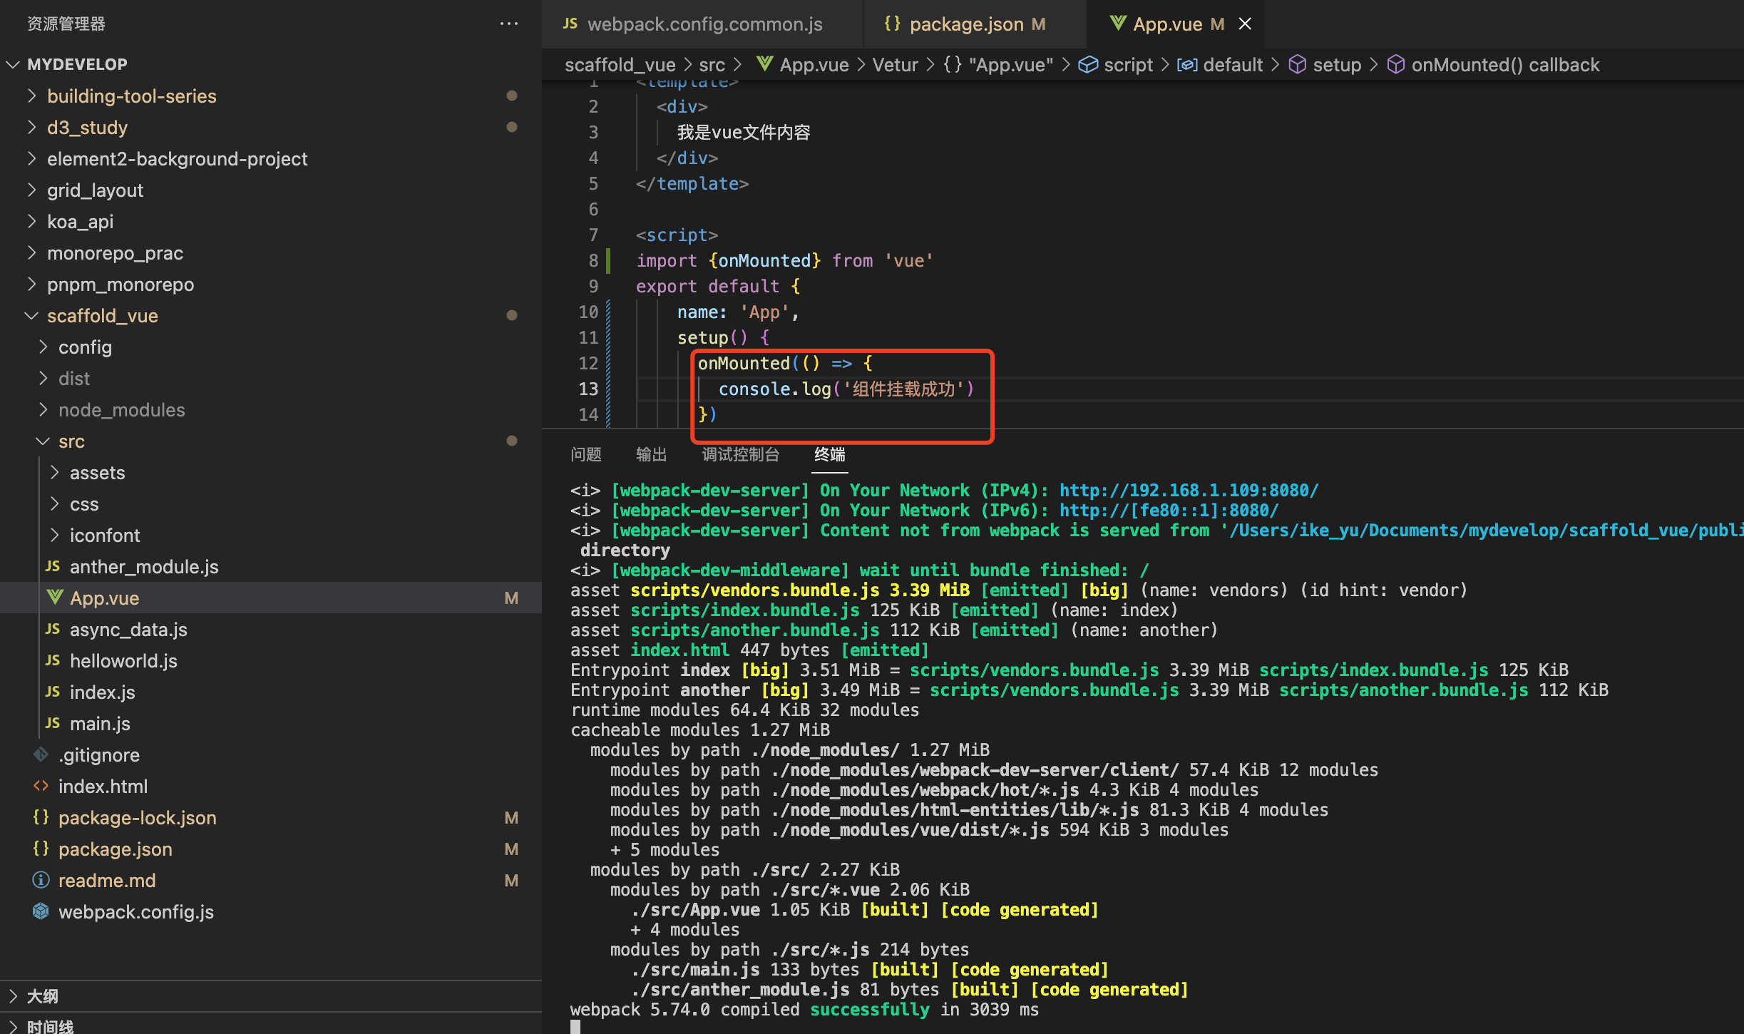Click the index.html code brackets icon
This screenshot has width=1744, height=1034.
(x=41, y=786)
